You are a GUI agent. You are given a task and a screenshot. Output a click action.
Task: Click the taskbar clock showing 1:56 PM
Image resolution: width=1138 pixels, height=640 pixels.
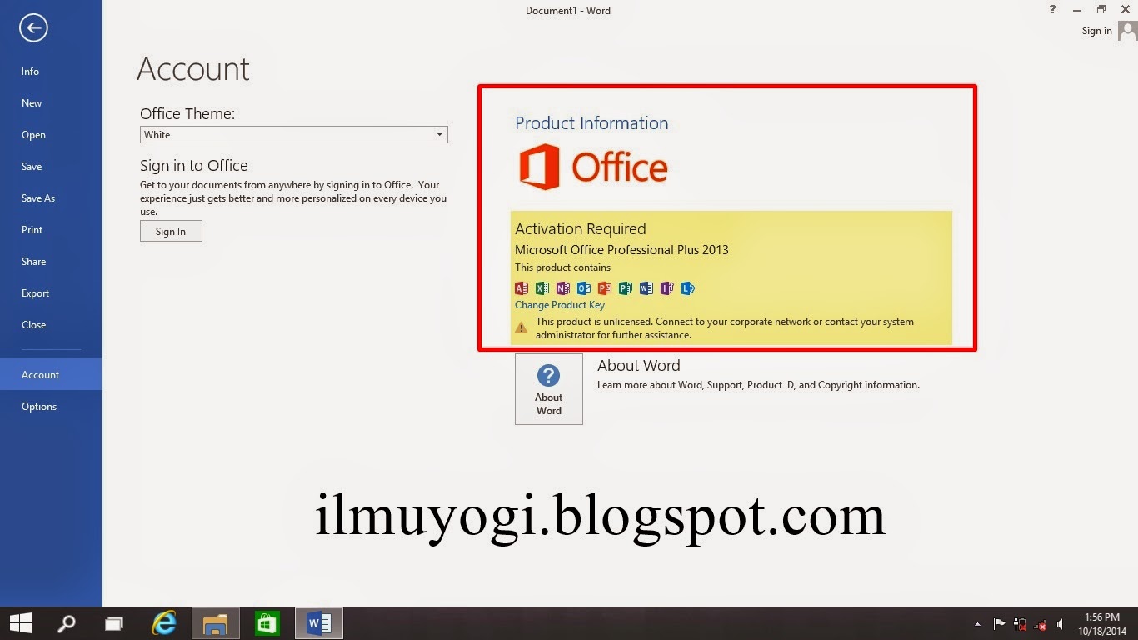click(x=1103, y=623)
